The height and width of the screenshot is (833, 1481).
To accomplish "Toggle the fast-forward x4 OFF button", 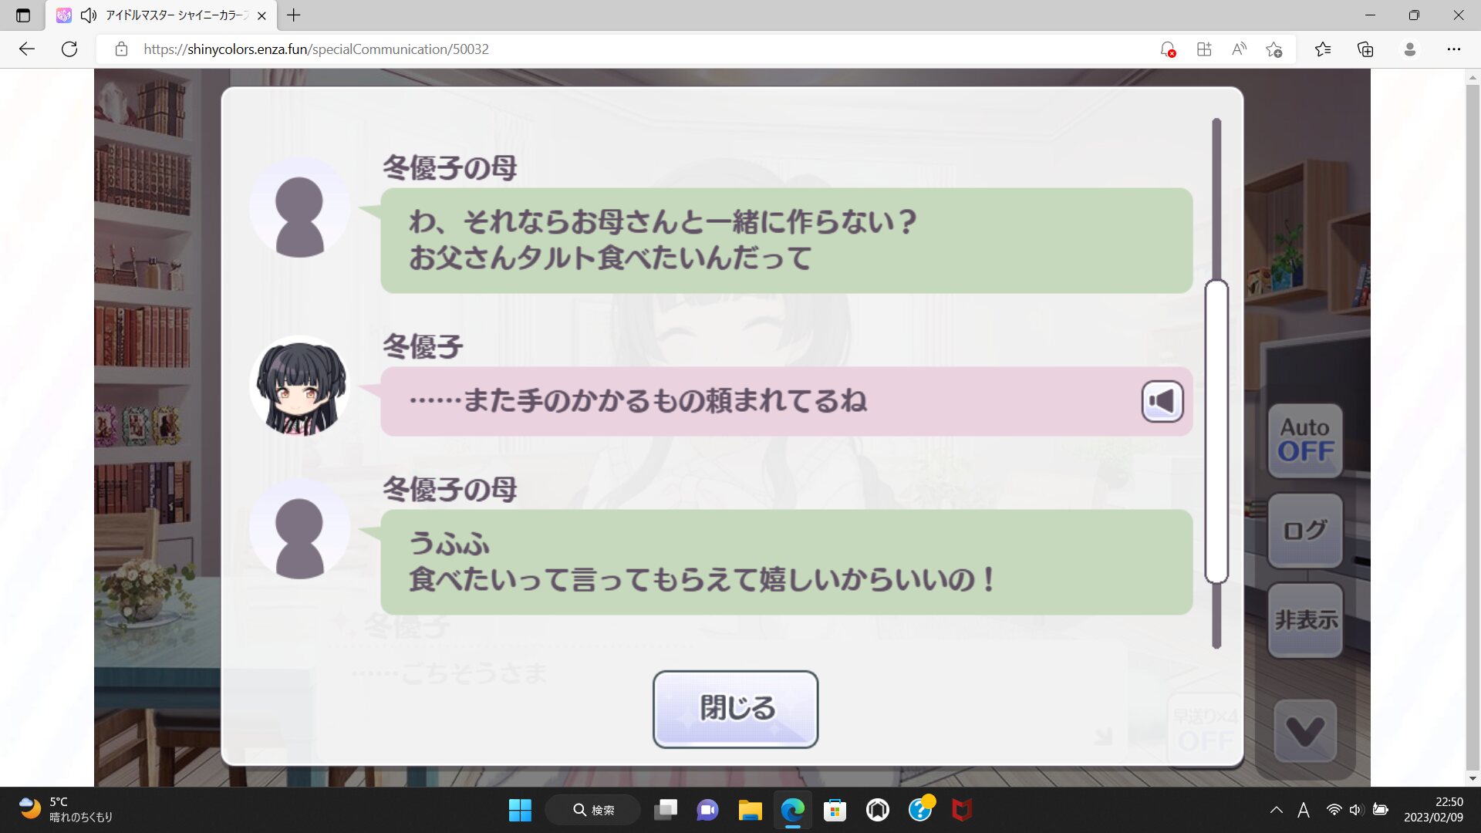I will (1205, 730).
